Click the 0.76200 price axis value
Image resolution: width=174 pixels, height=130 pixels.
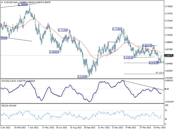coord(169,6)
